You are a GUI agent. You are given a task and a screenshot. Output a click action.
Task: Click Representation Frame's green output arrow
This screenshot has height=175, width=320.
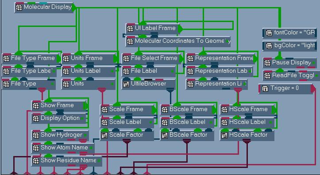tap(255, 59)
